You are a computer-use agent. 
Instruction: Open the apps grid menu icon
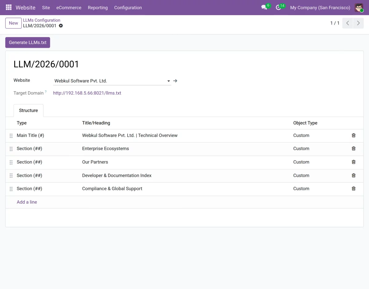(x=9, y=7)
